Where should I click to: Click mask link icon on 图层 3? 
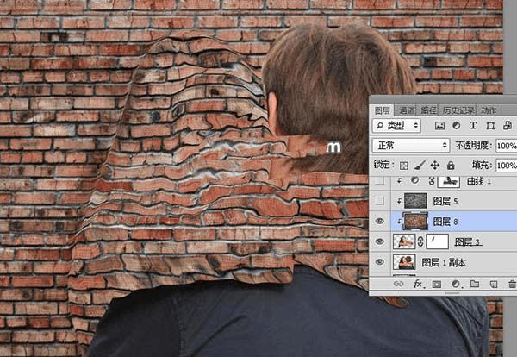pos(420,241)
